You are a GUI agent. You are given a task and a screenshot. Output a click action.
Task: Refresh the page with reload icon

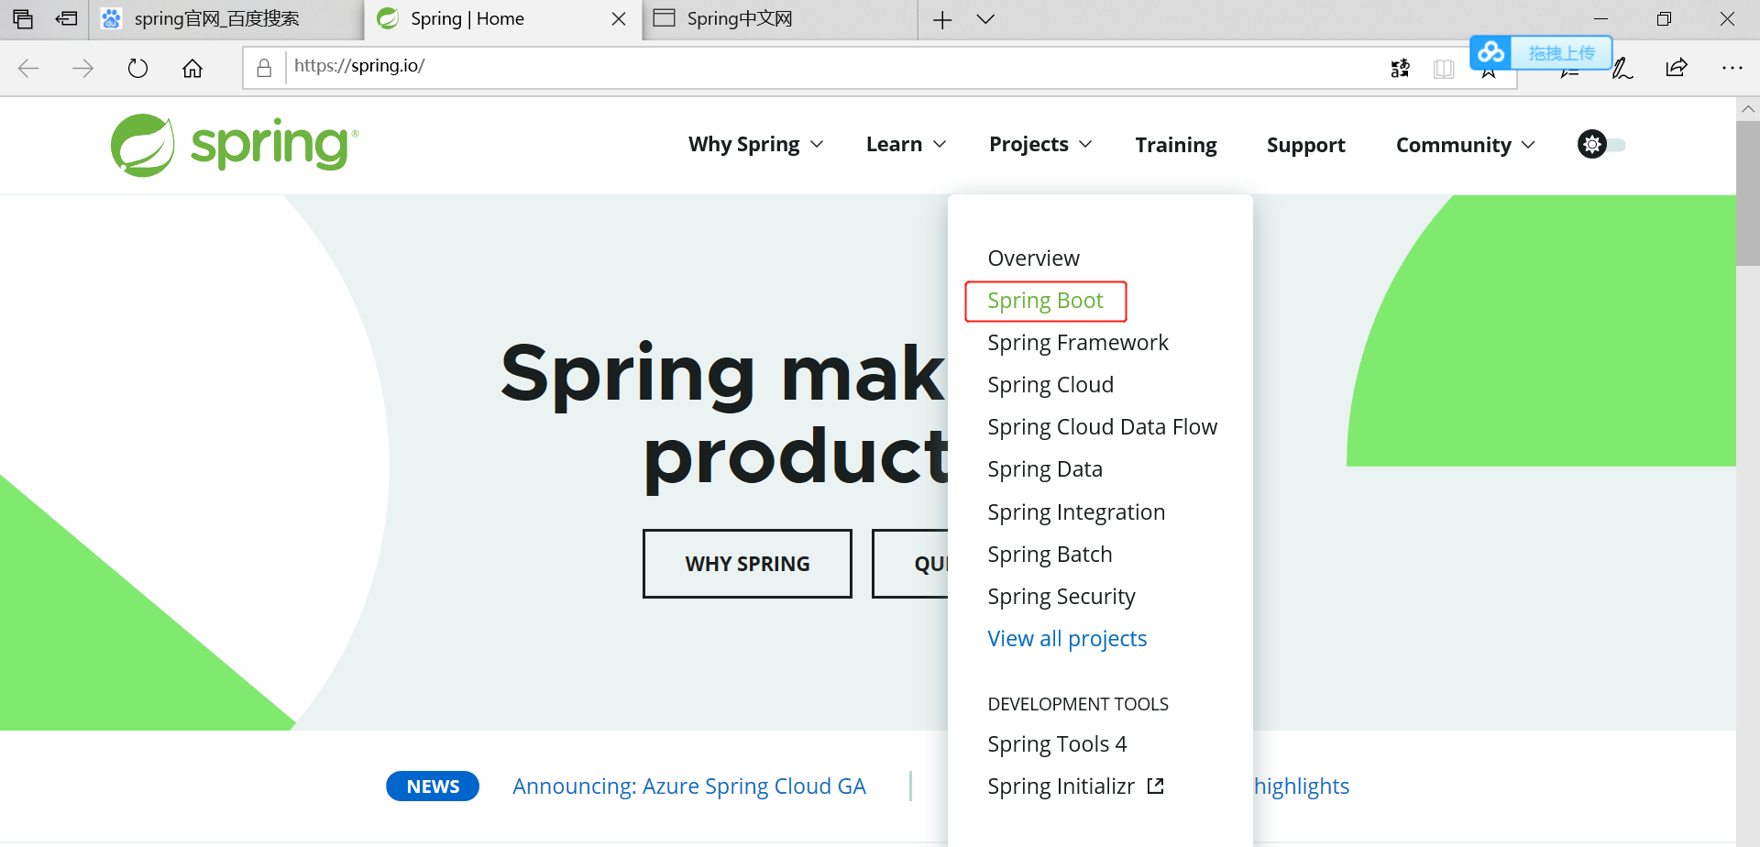click(137, 68)
